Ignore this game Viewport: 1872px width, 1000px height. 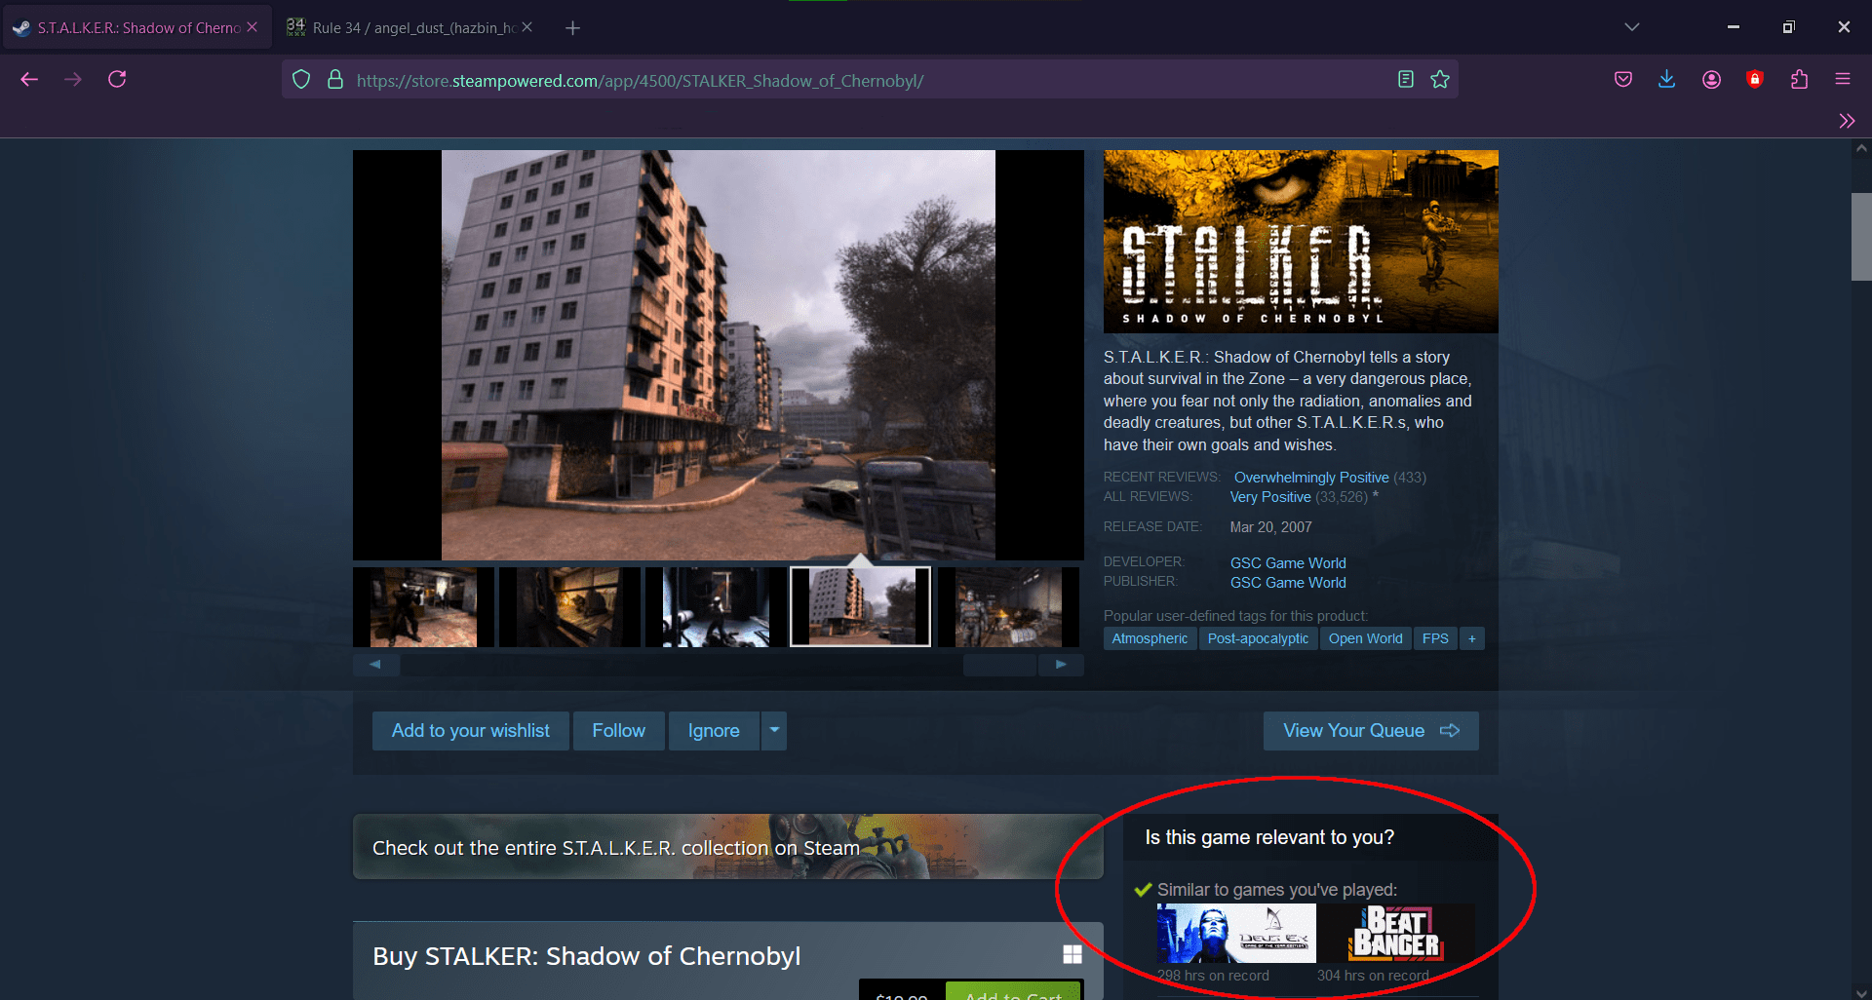tap(714, 731)
